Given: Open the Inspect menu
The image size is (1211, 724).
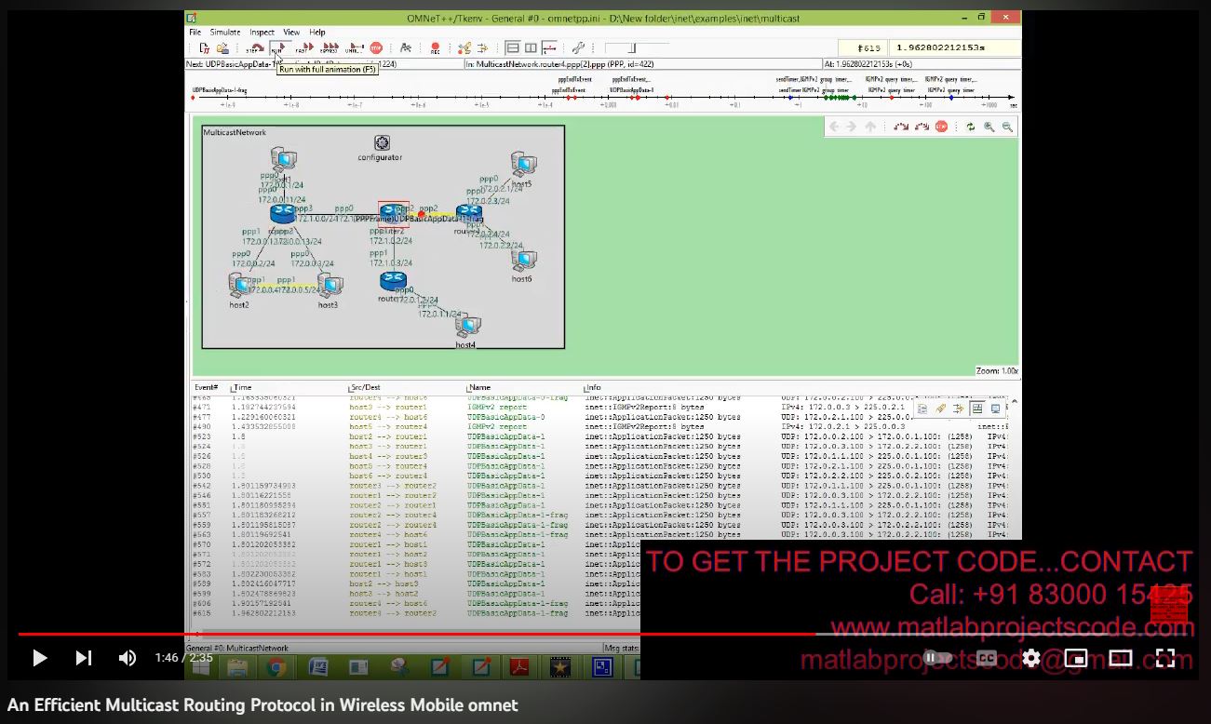Looking at the screenshot, I should [x=262, y=32].
